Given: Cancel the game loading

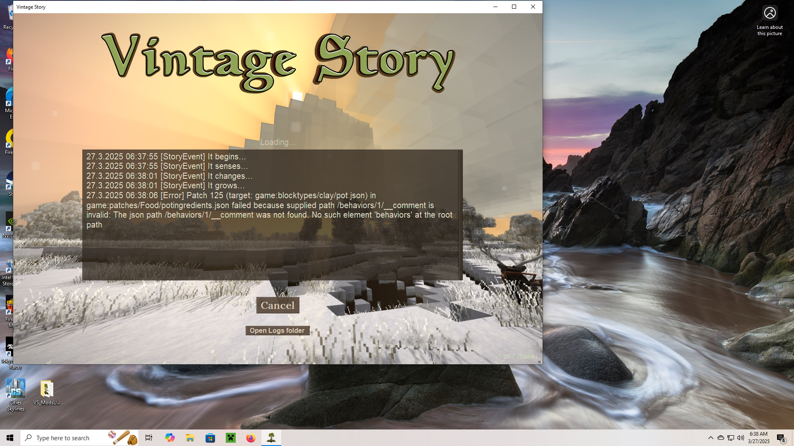Looking at the screenshot, I should click(277, 305).
